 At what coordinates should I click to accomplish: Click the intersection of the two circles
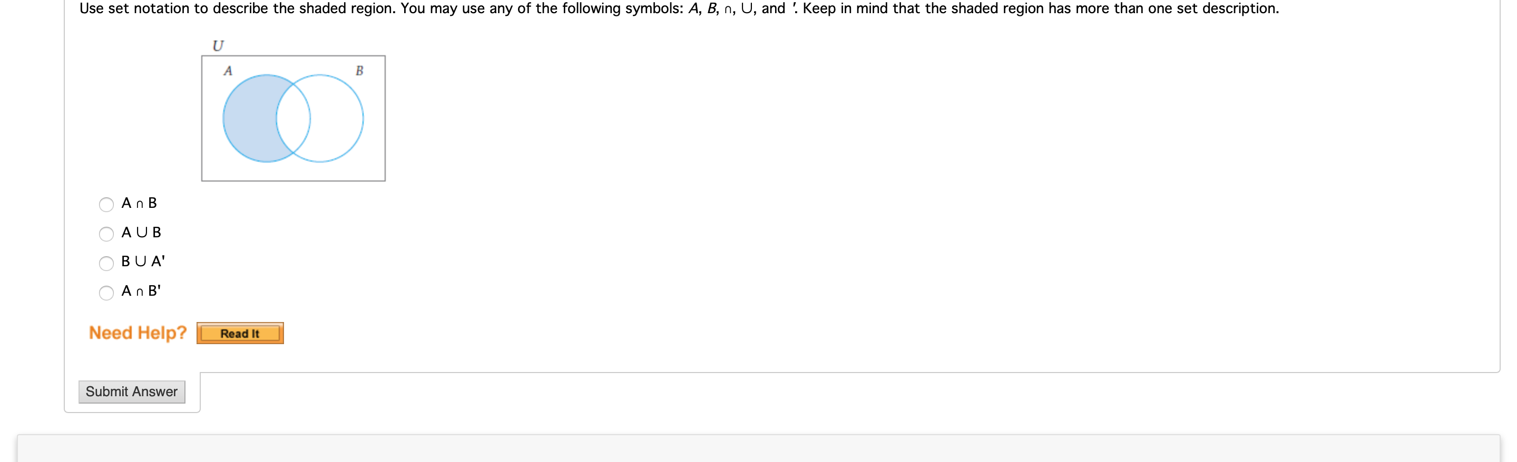292,117
